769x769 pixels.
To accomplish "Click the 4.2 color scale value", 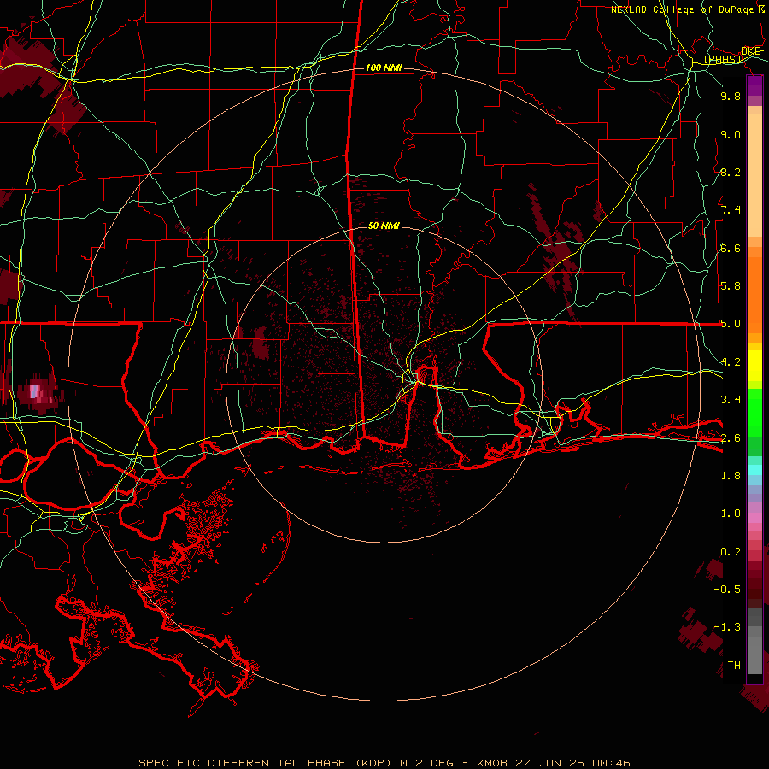I will (x=731, y=362).
